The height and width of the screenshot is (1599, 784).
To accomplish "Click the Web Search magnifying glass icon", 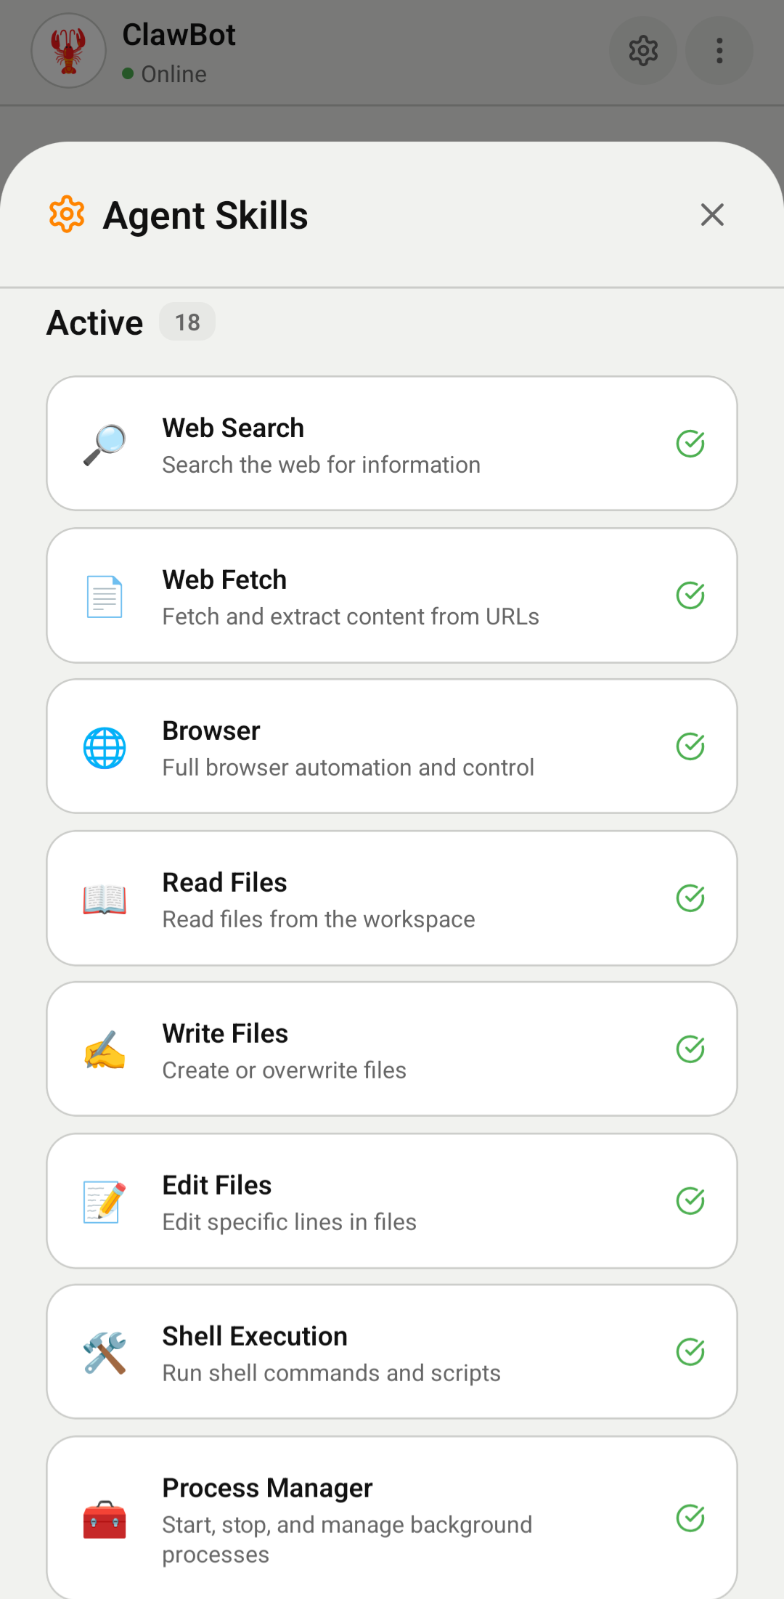I will pyautogui.click(x=104, y=443).
